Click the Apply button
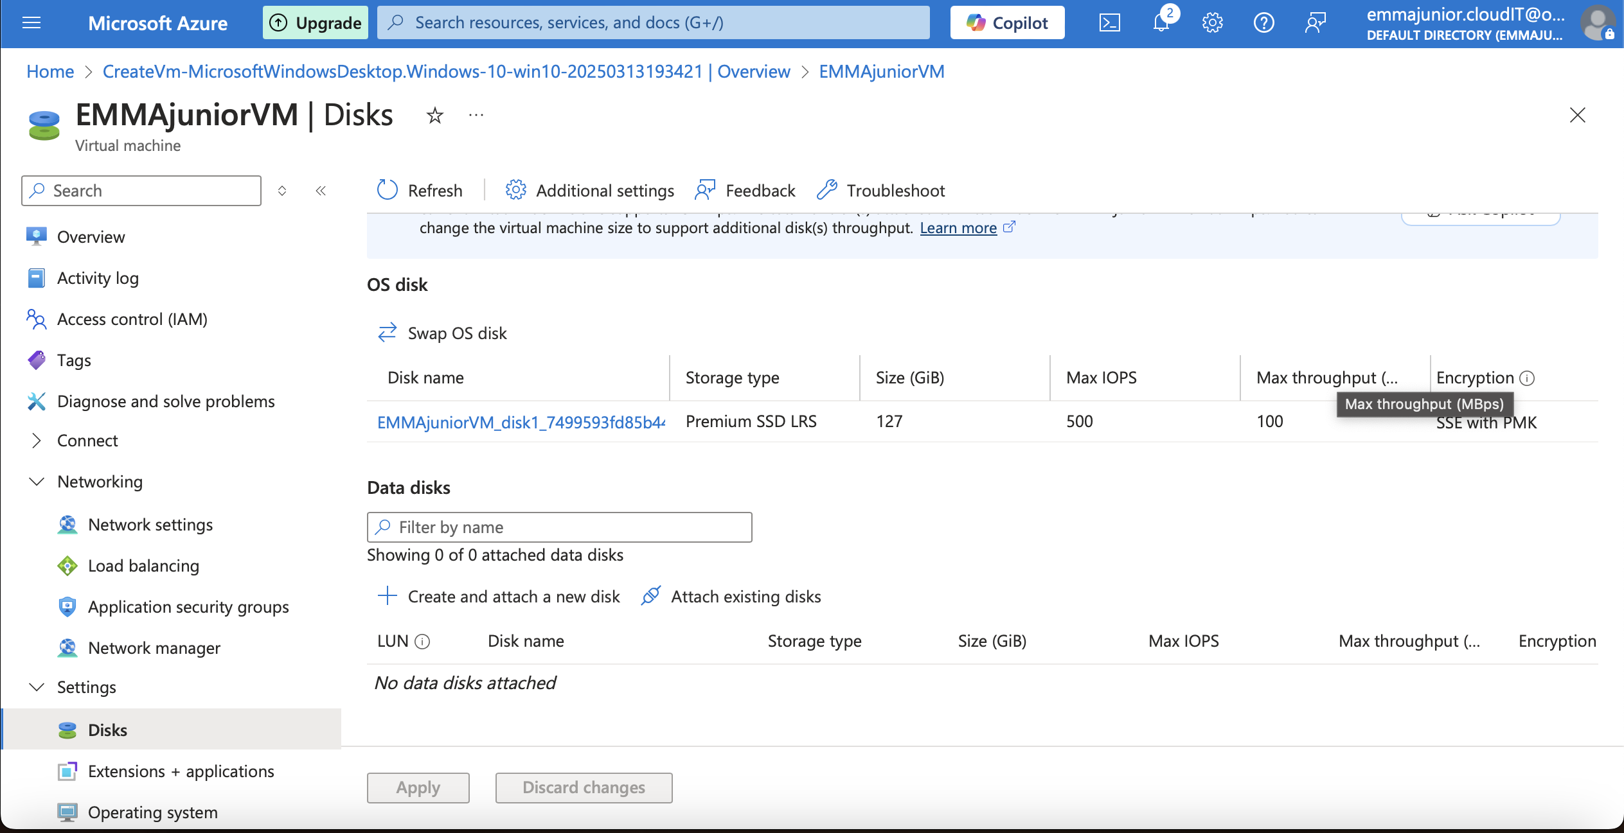Image resolution: width=1624 pixels, height=833 pixels. [x=418, y=787]
